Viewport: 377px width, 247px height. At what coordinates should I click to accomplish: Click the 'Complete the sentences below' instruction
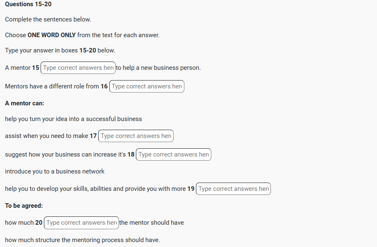pos(48,19)
